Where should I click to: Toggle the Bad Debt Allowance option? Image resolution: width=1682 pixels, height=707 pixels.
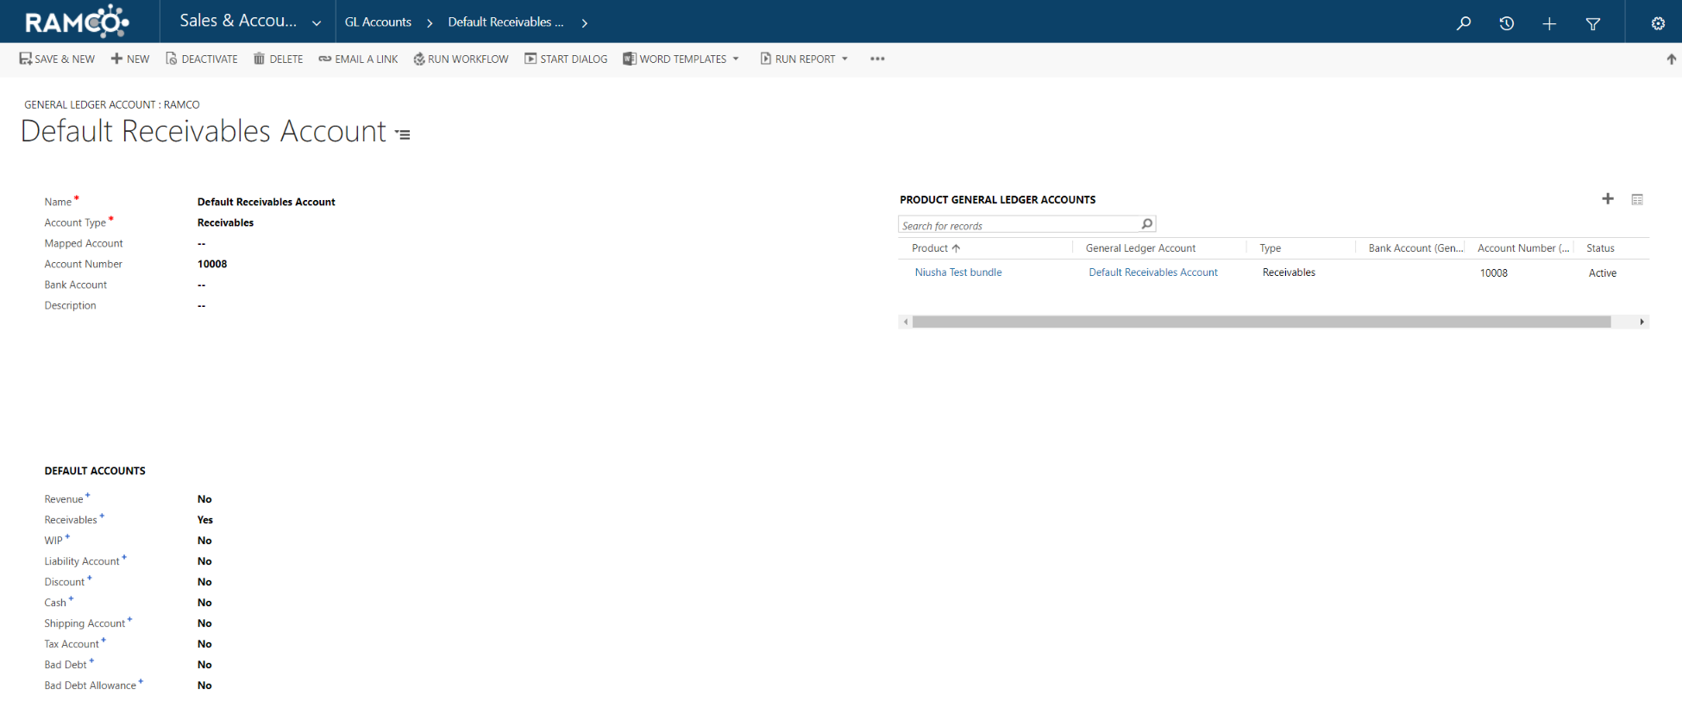click(x=204, y=685)
